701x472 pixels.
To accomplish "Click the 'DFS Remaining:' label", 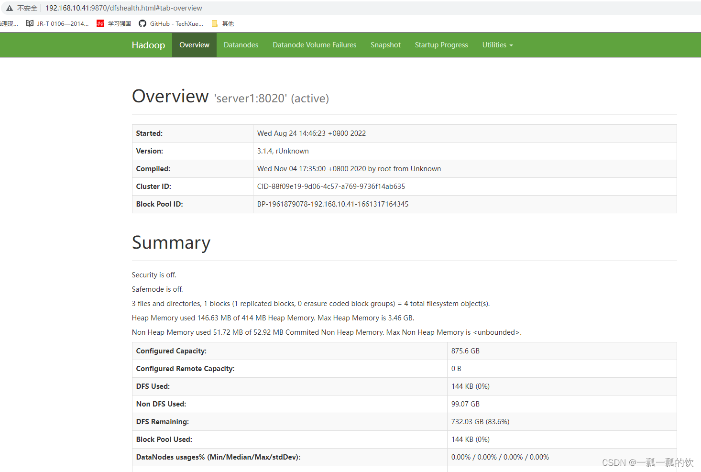I will click(163, 422).
